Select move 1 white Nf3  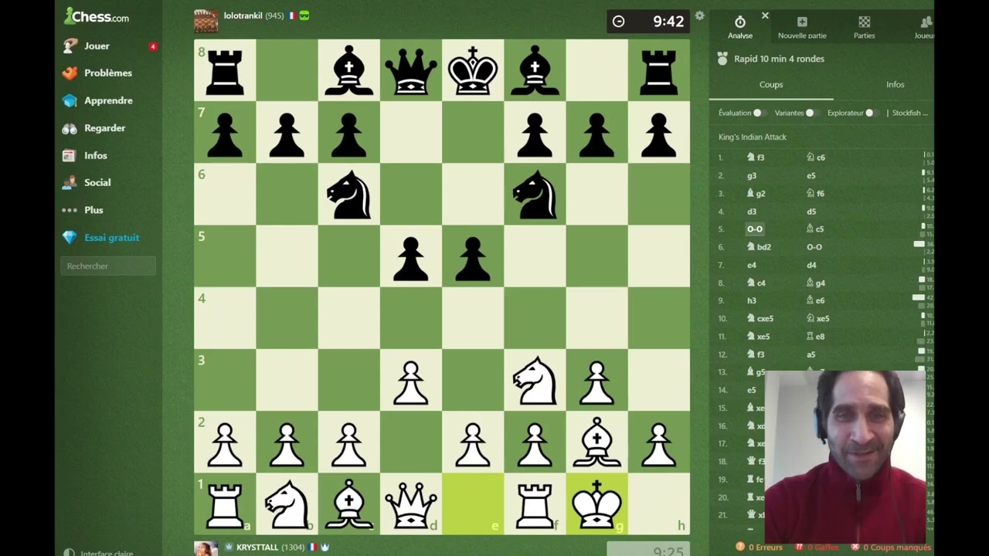point(756,157)
